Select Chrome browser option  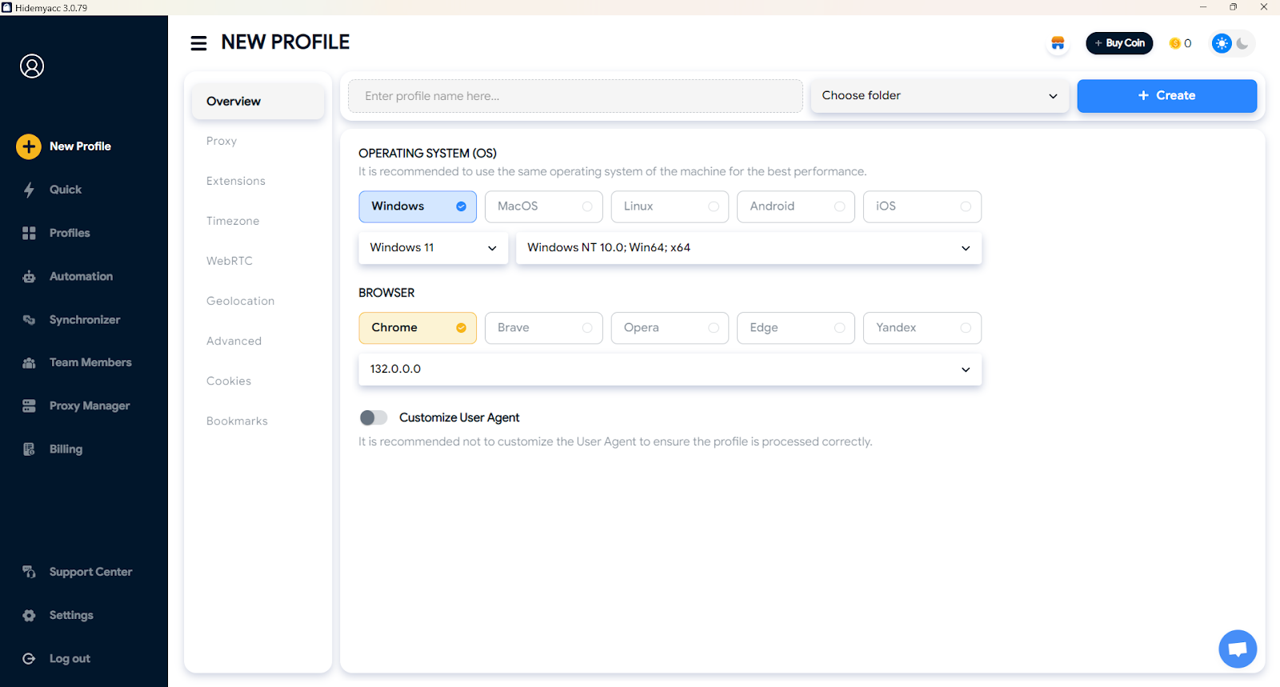pyautogui.click(x=418, y=328)
